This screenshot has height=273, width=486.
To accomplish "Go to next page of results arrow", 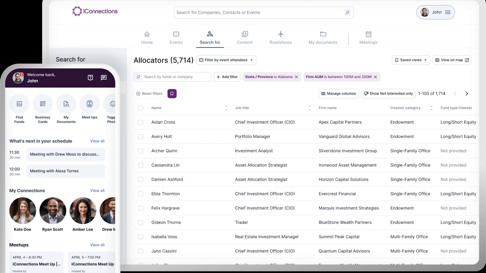I will [x=467, y=94].
